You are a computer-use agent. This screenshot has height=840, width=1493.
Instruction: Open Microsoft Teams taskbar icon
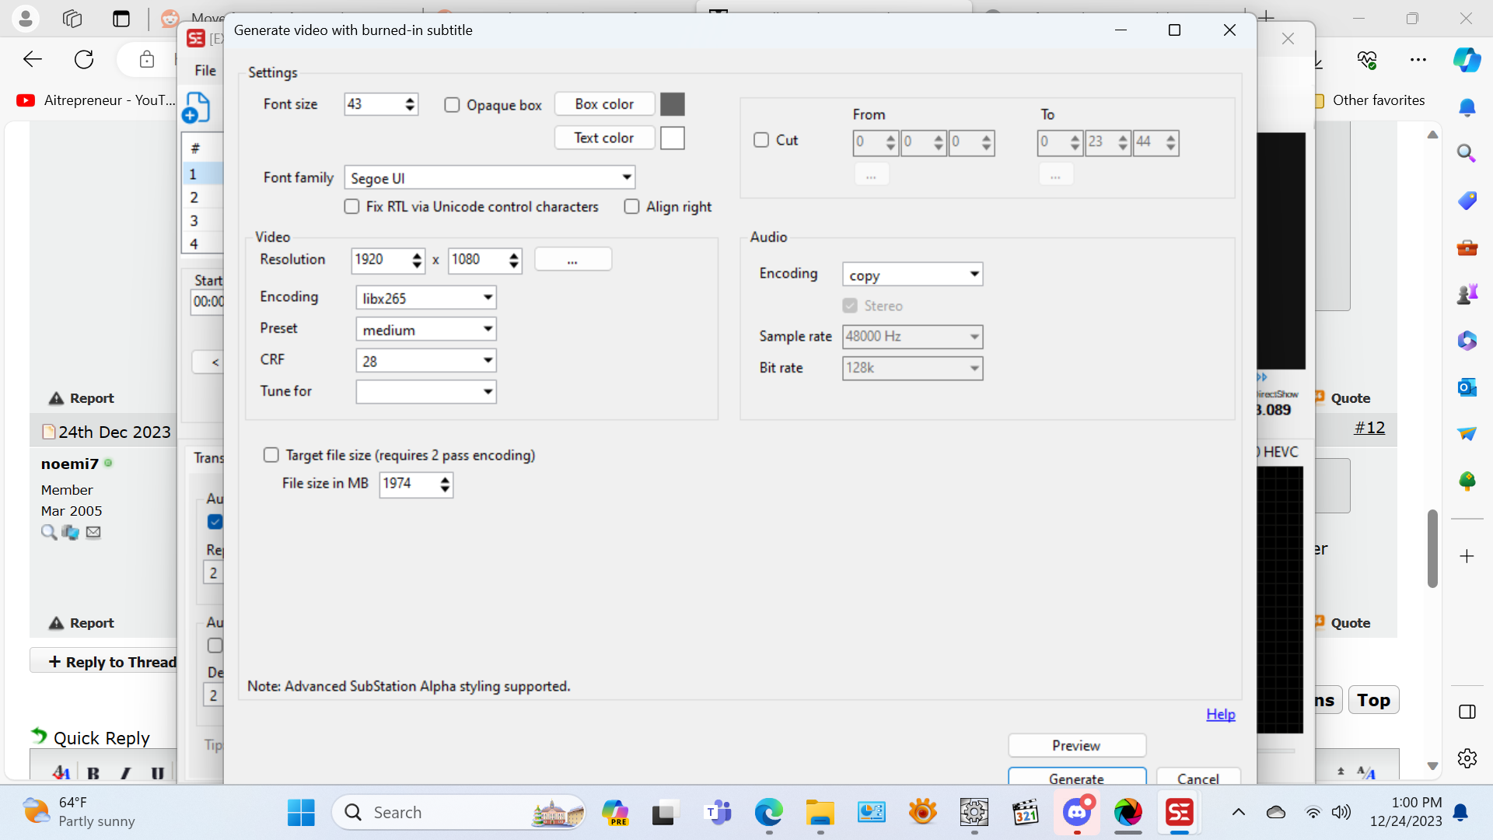[x=717, y=813]
